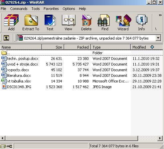Screen dimensions: 164x149
Task: Click the Delete files toolbar icon
Action: (x=86, y=20)
